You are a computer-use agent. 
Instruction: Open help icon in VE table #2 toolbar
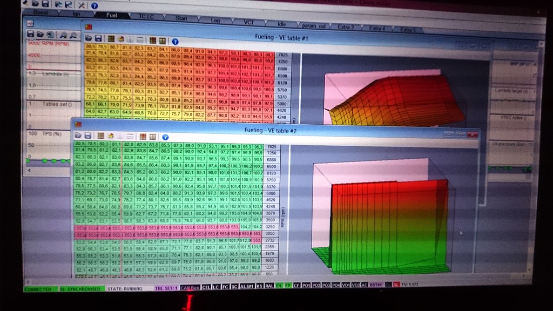pyautogui.click(x=165, y=138)
